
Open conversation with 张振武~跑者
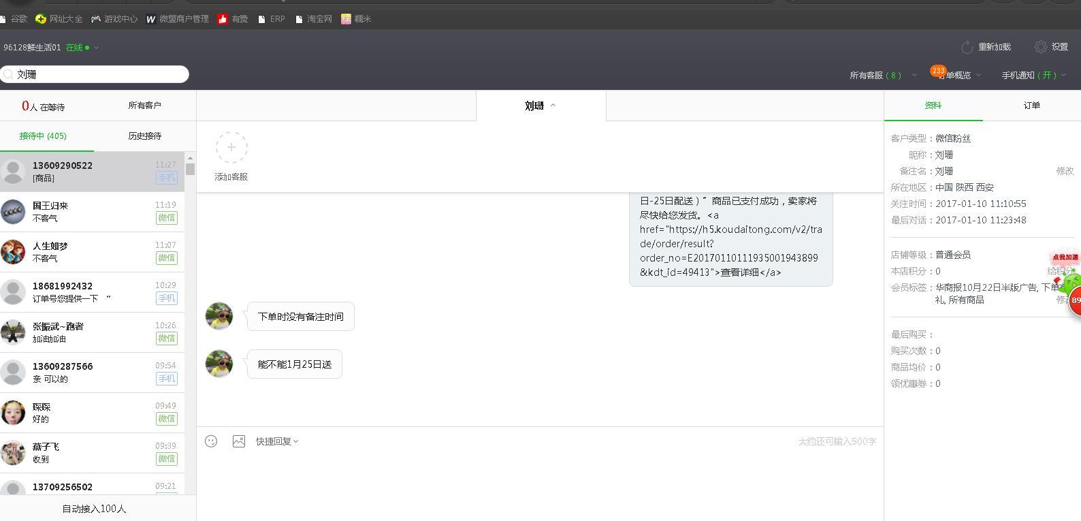click(92, 332)
